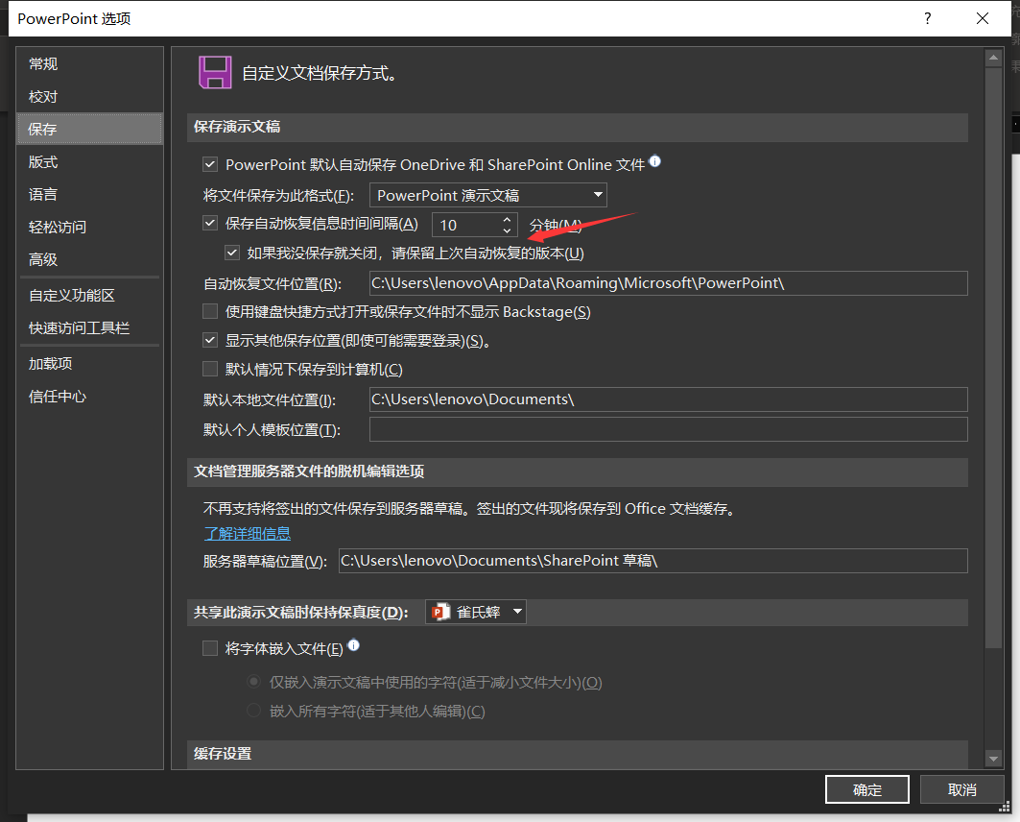Click the 确定 button
This screenshot has height=822, width=1020.
[867, 789]
